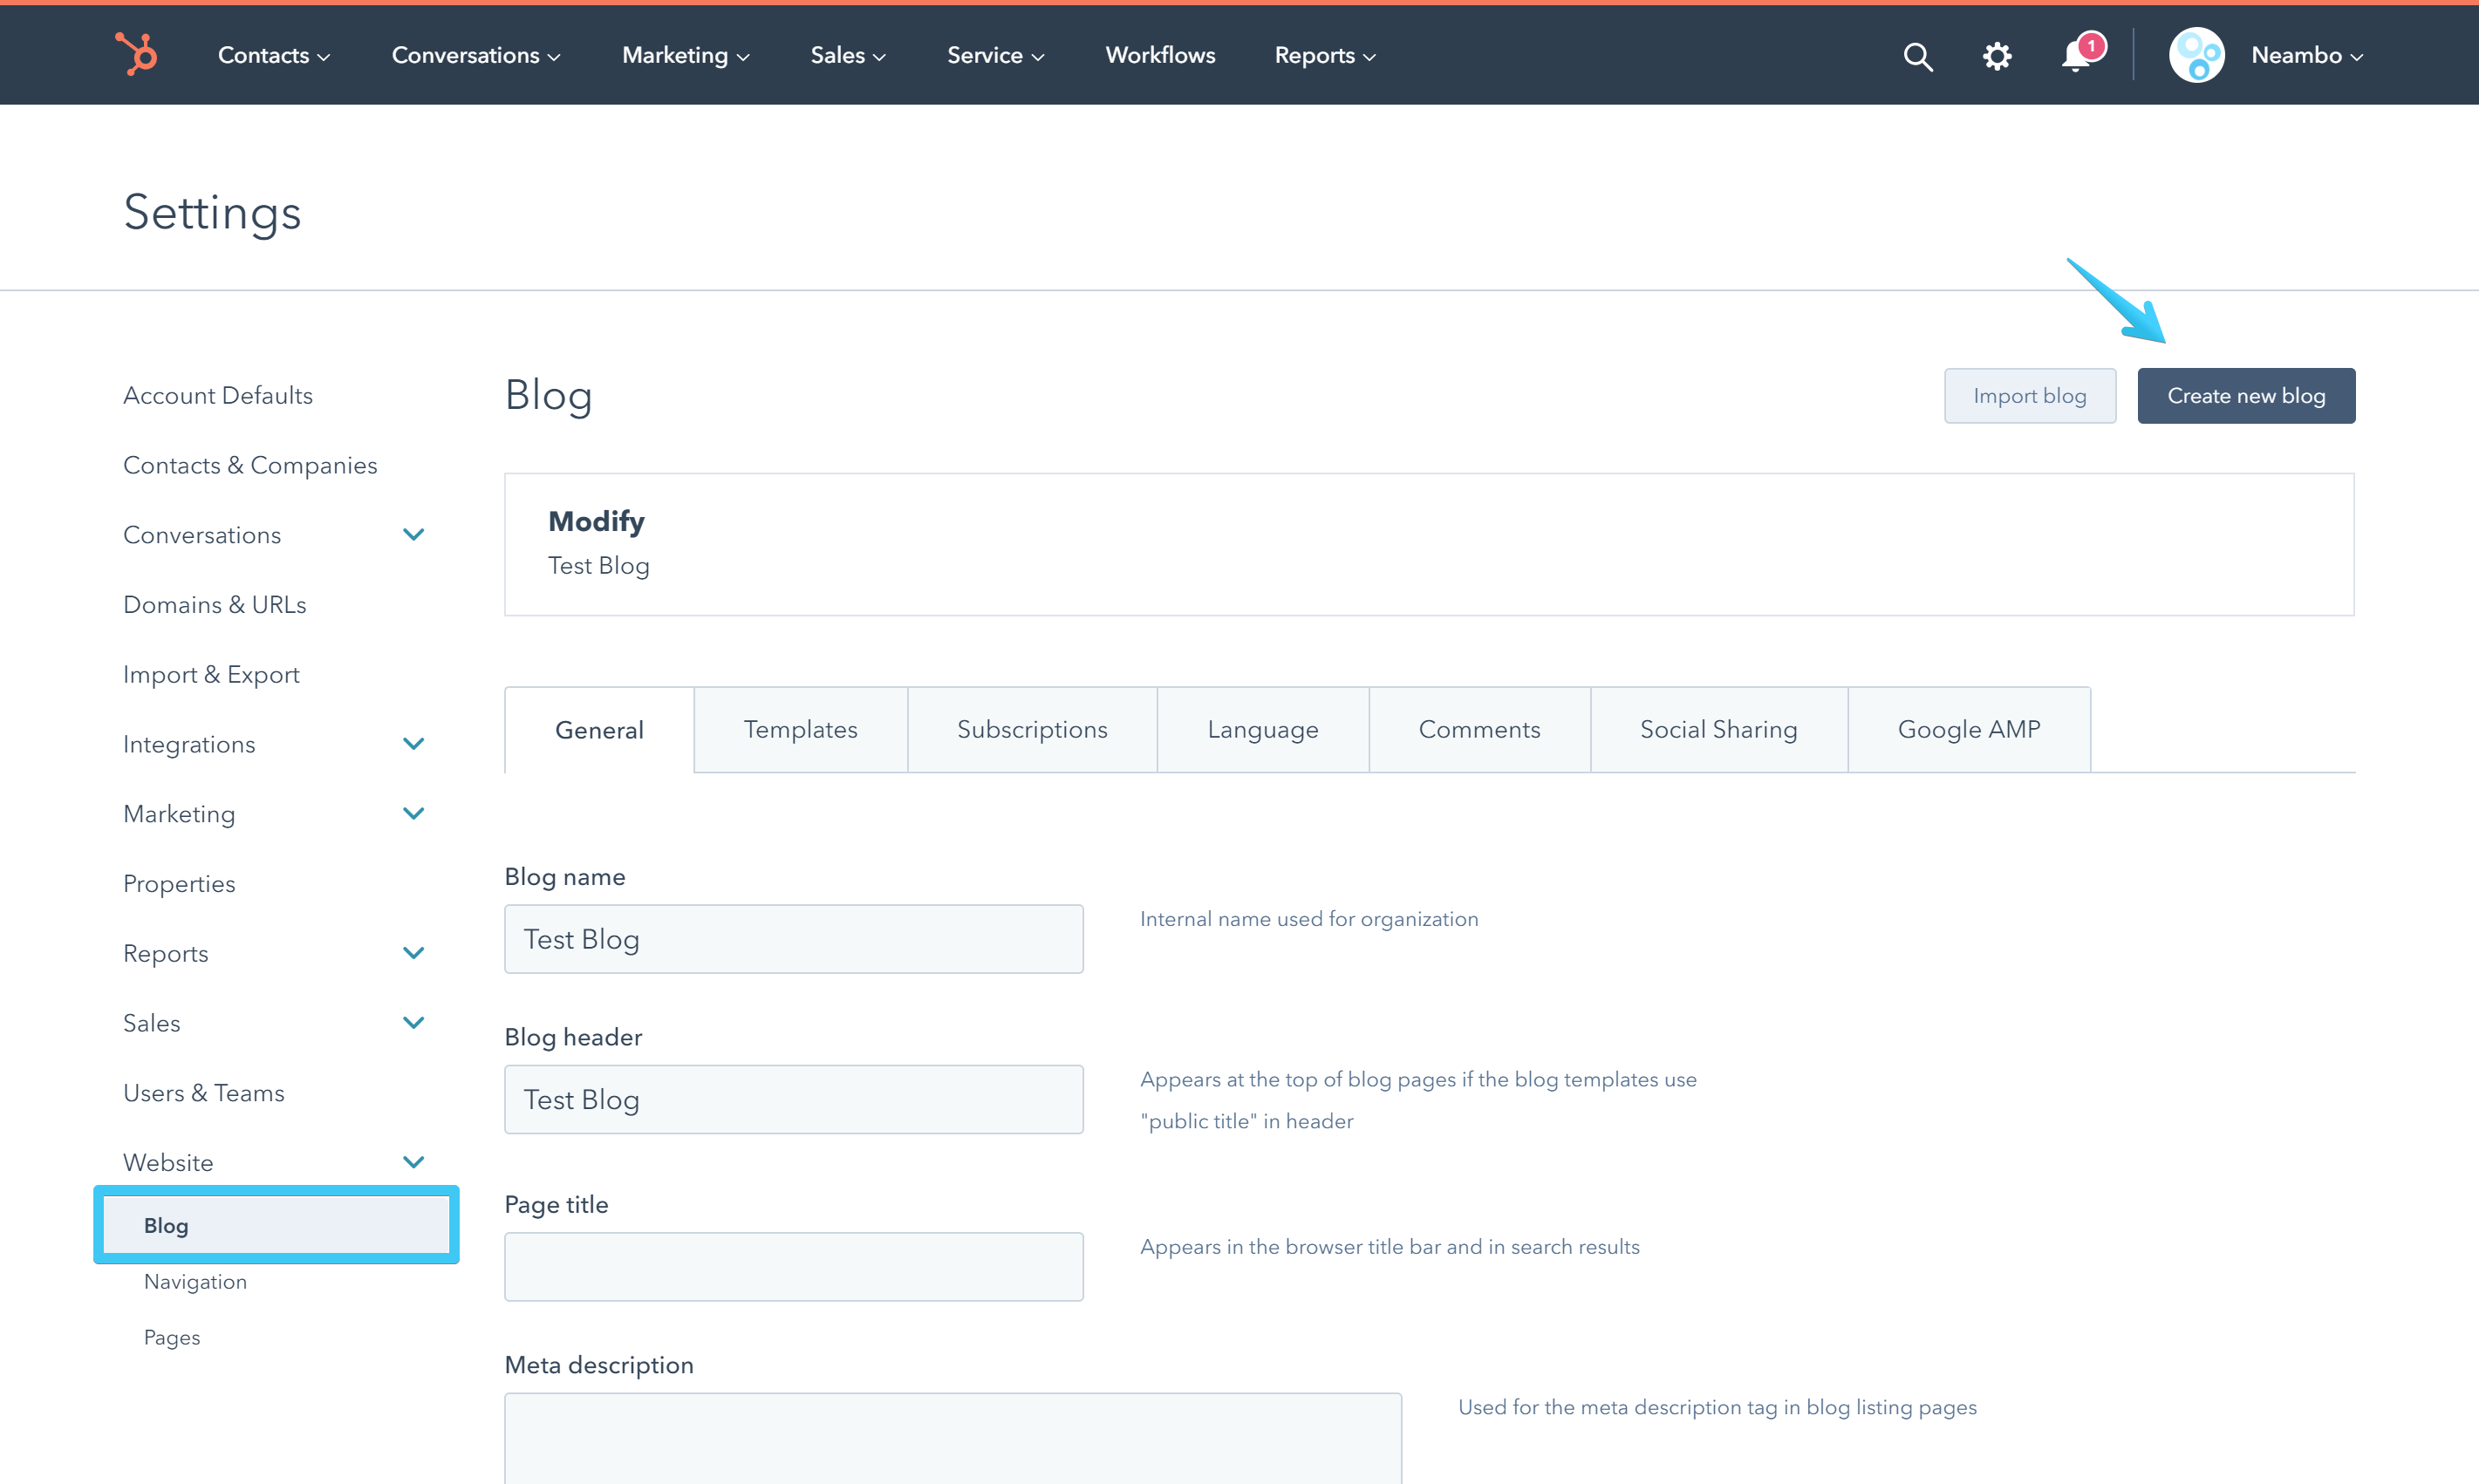
Task: Click the Neambo profile avatar
Action: 2197,55
